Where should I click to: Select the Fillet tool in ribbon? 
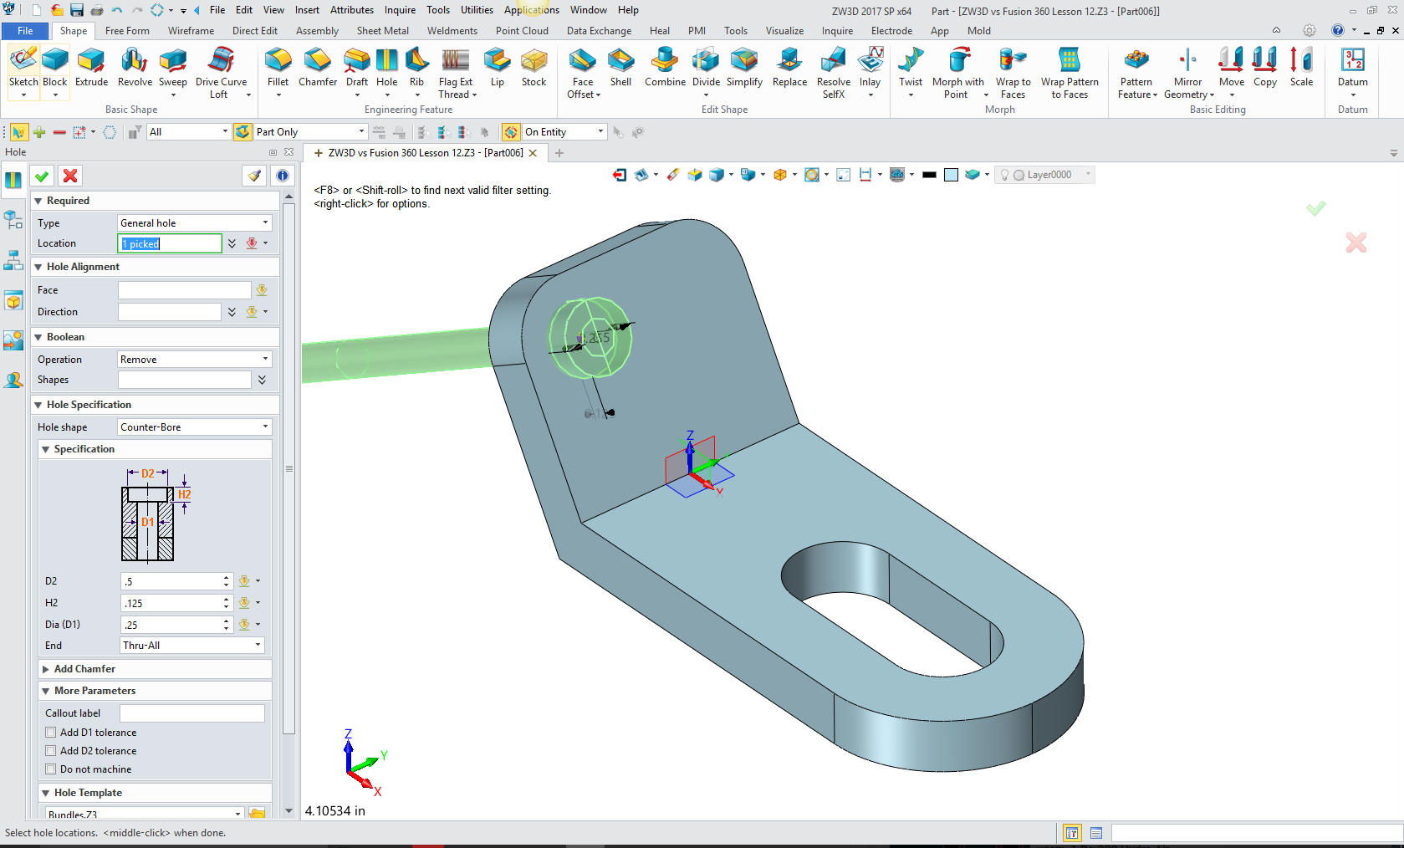coord(278,67)
